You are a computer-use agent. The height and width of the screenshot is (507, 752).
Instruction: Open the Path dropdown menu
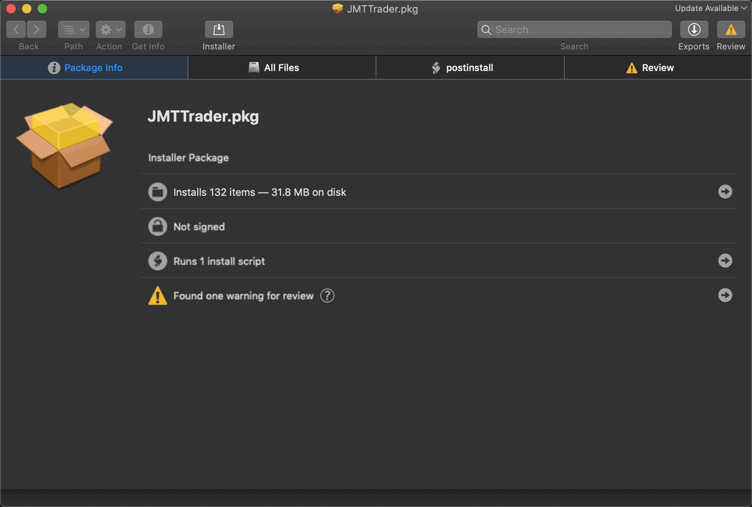(73, 30)
